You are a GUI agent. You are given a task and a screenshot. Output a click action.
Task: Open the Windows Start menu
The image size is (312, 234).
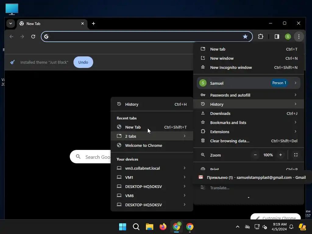pyautogui.click(x=122, y=227)
